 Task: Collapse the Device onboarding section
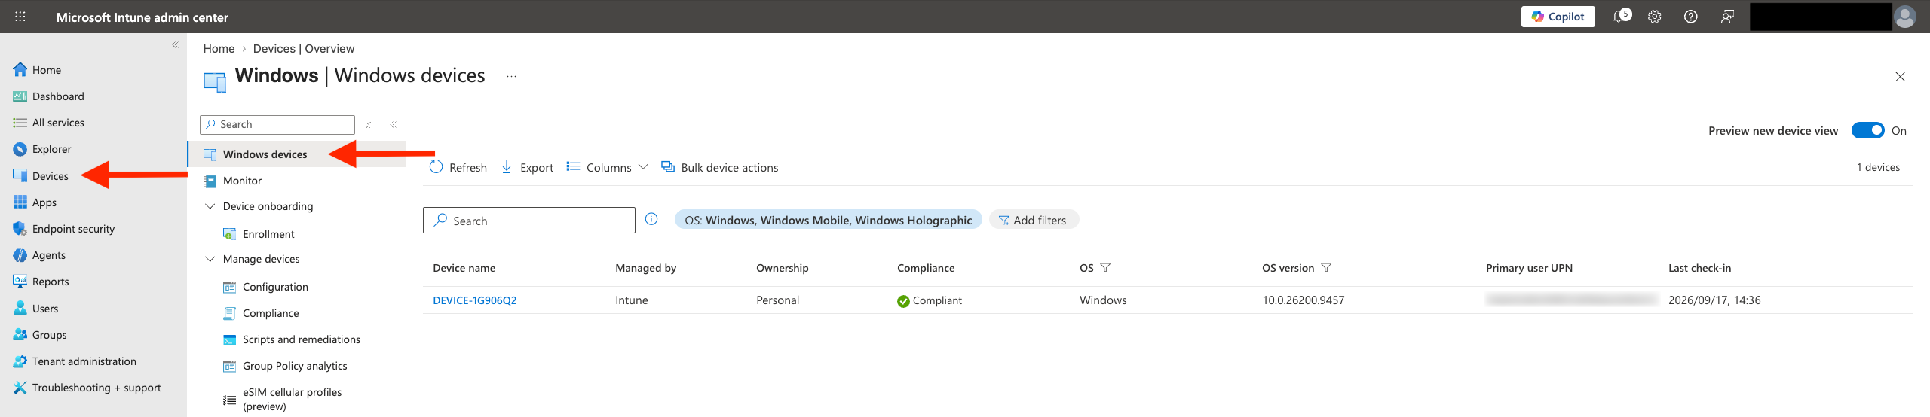[210, 206]
